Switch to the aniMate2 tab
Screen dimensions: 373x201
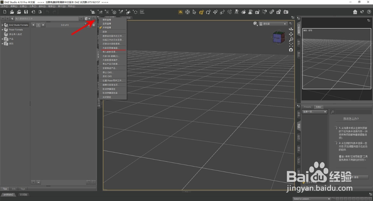(8, 195)
